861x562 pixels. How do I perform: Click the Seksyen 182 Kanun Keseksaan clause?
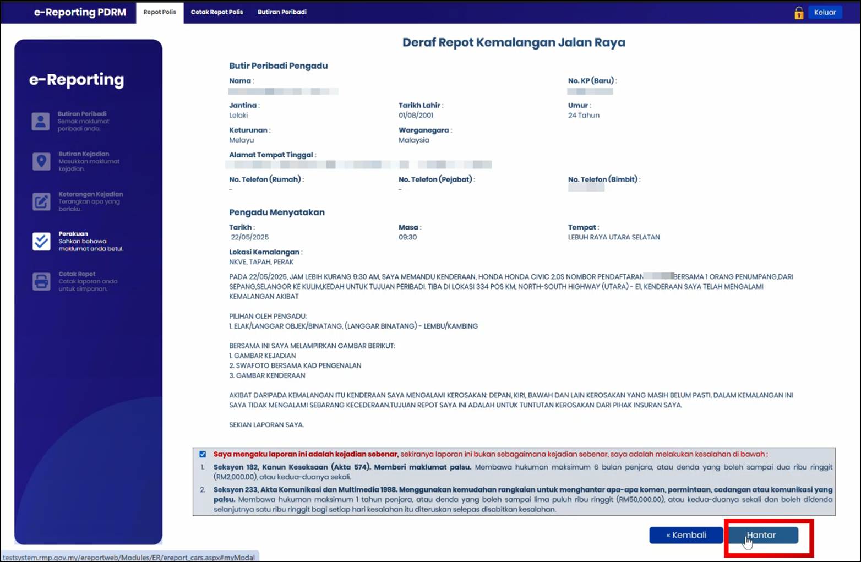[x=523, y=472]
